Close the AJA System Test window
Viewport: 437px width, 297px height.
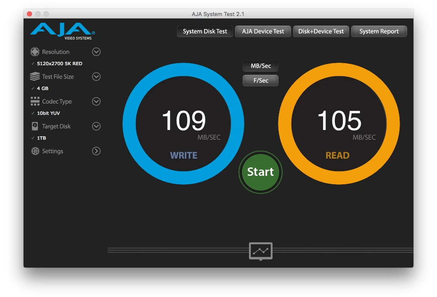coord(29,14)
